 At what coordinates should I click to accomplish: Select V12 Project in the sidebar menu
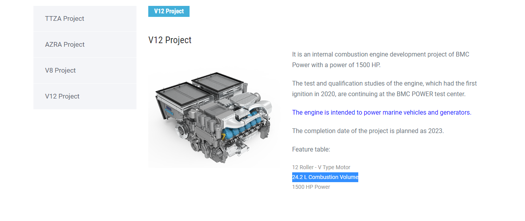[62, 96]
